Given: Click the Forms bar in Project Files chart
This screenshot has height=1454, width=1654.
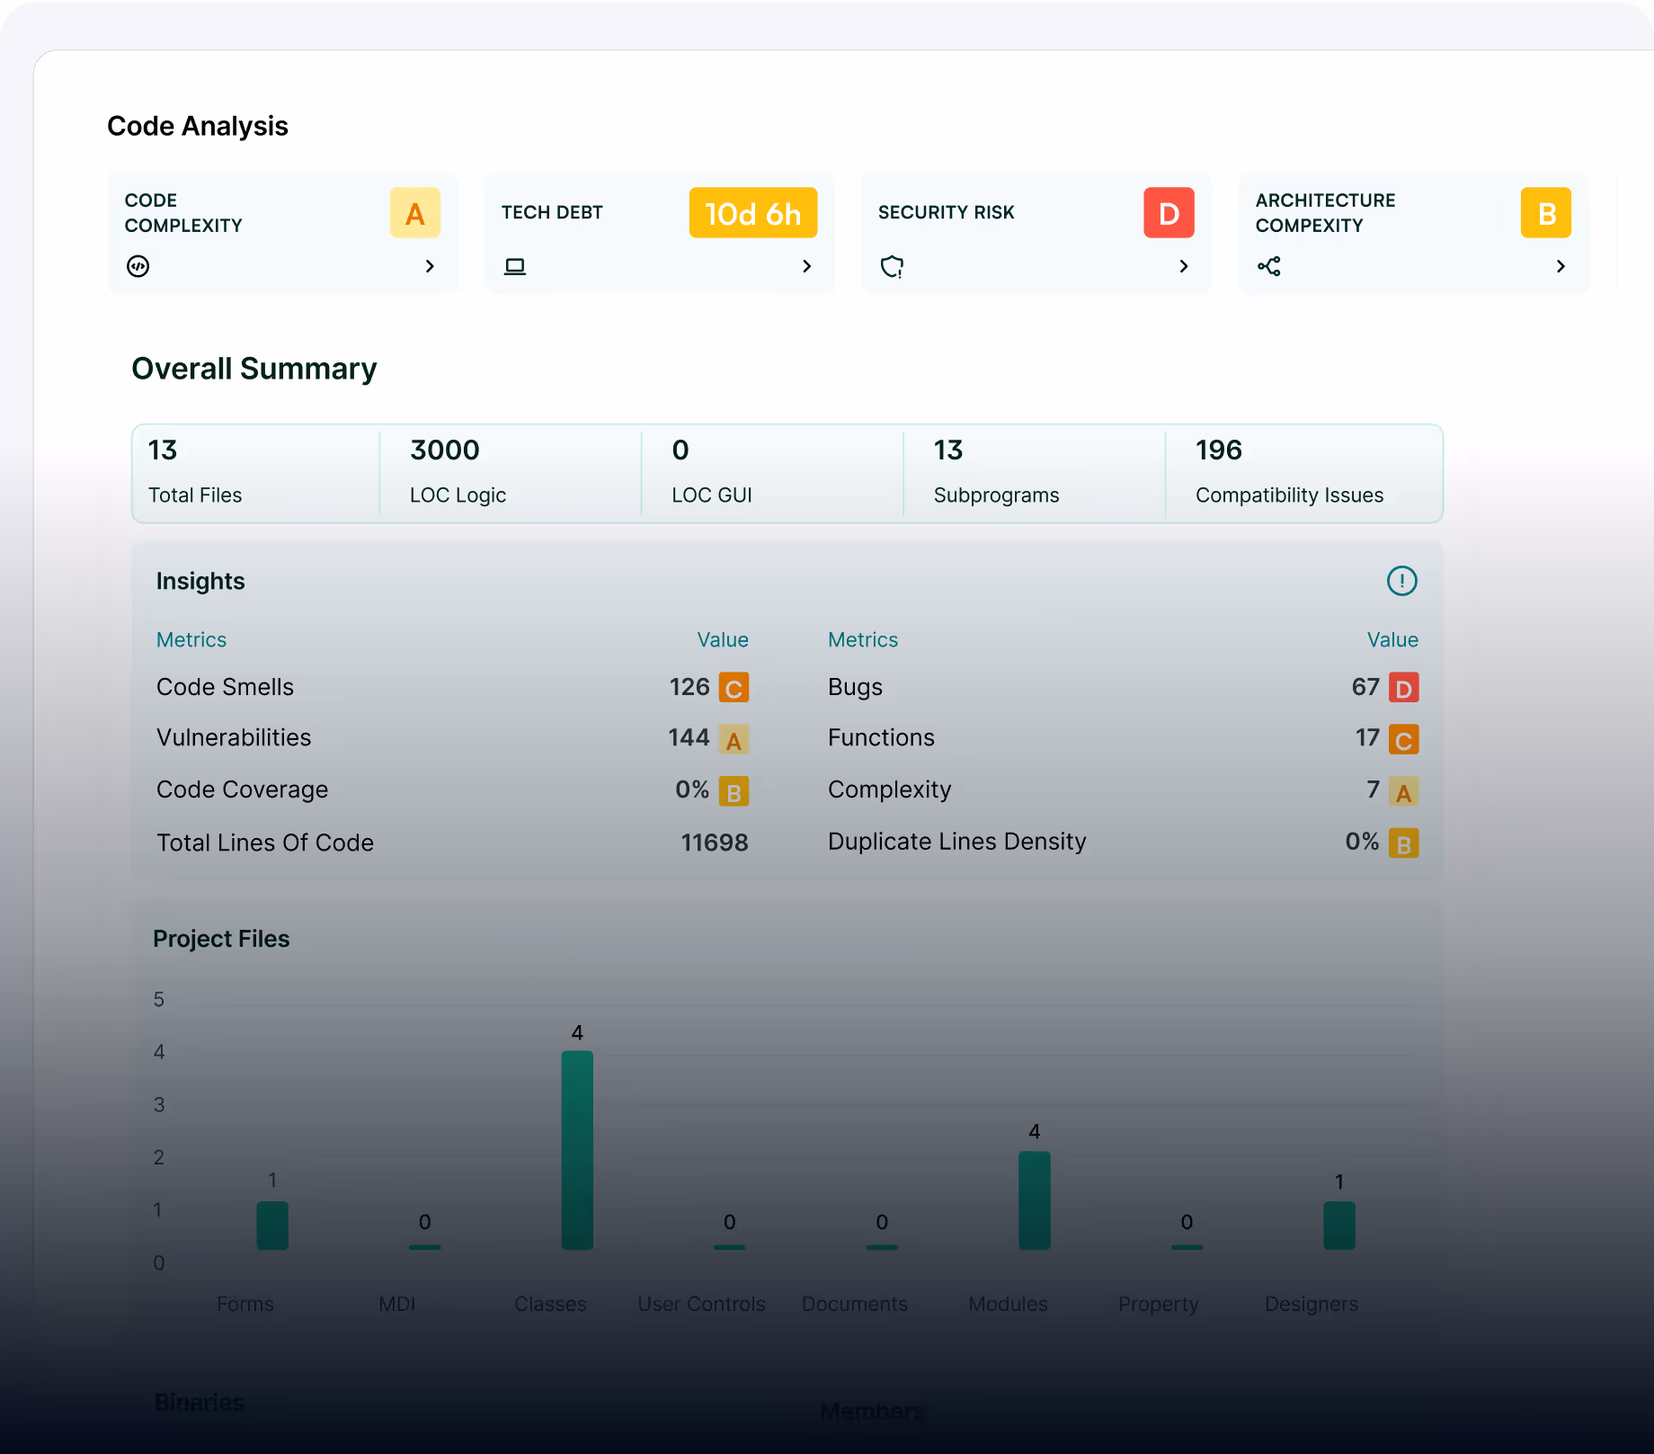Looking at the screenshot, I should [272, 1226].
